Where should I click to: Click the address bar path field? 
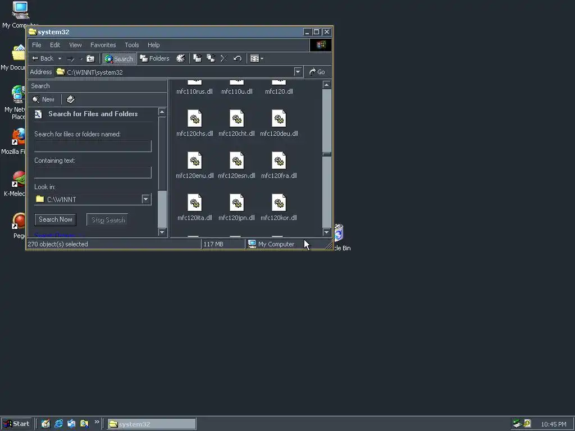coord(175,72)
